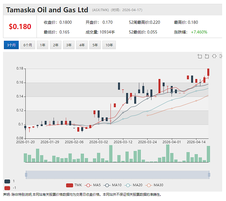Screen dimensions: 226x201
Task: Select the horizontal brush selection icon
Action: click(214, 56)
